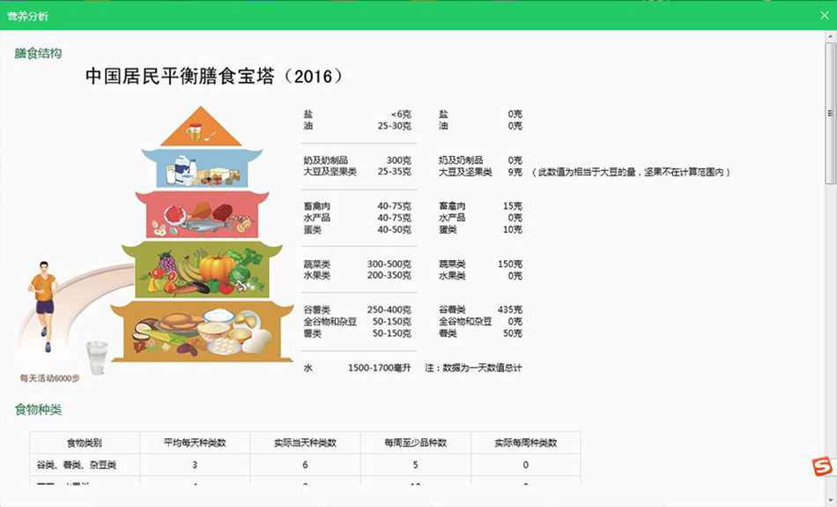The width and height of the screenshot is (837, 507).
Task: Select the 谷类、薯类、杂豆类 table row
Action: (85, 466)
